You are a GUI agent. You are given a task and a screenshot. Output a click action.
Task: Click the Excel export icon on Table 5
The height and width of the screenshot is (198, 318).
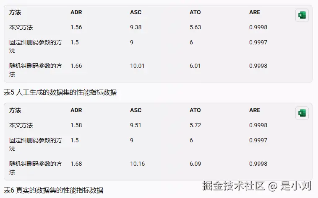tap(302, 15)
